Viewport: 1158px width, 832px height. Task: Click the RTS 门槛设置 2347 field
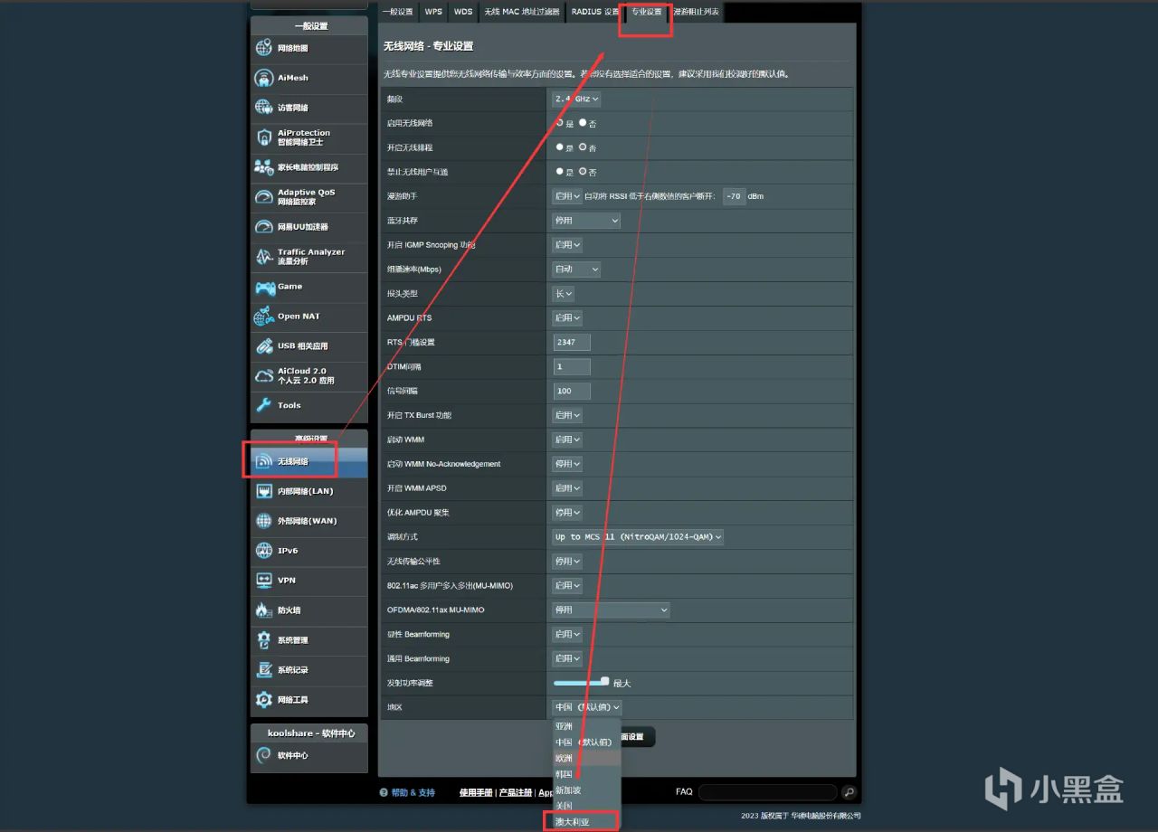572,343
